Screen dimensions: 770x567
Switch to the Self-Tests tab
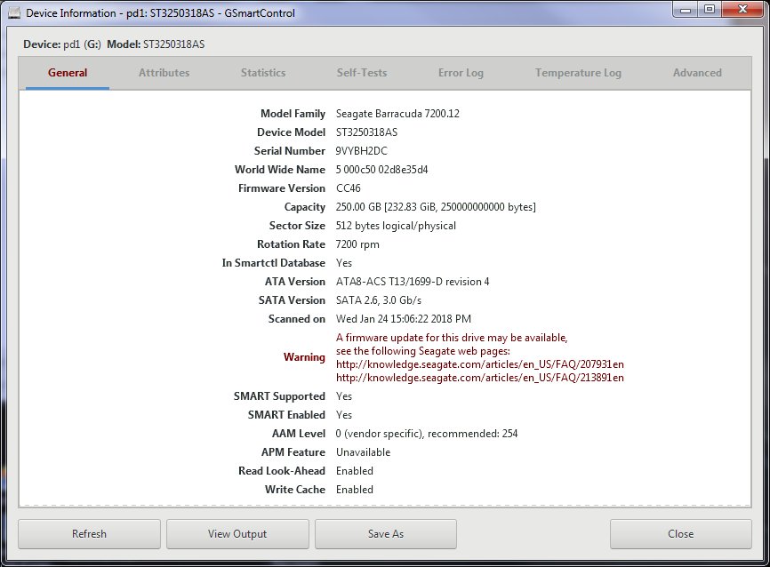(362, 73)
